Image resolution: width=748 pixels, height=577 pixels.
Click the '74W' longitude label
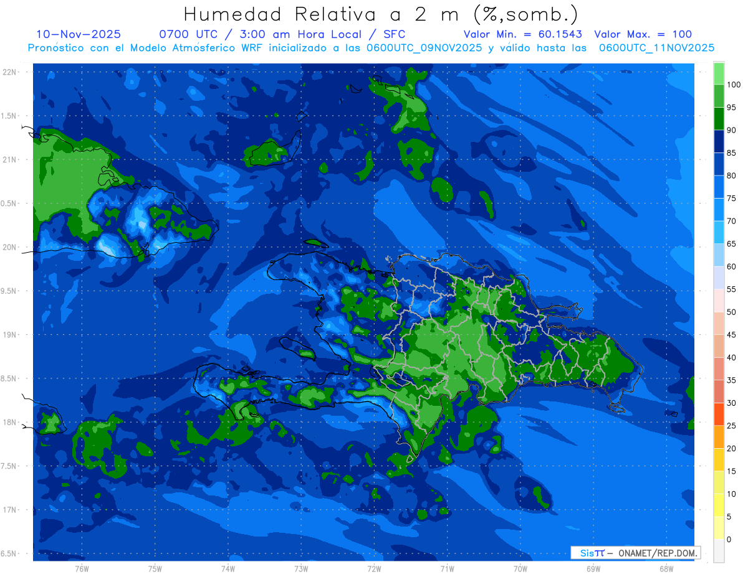(228, 569)
